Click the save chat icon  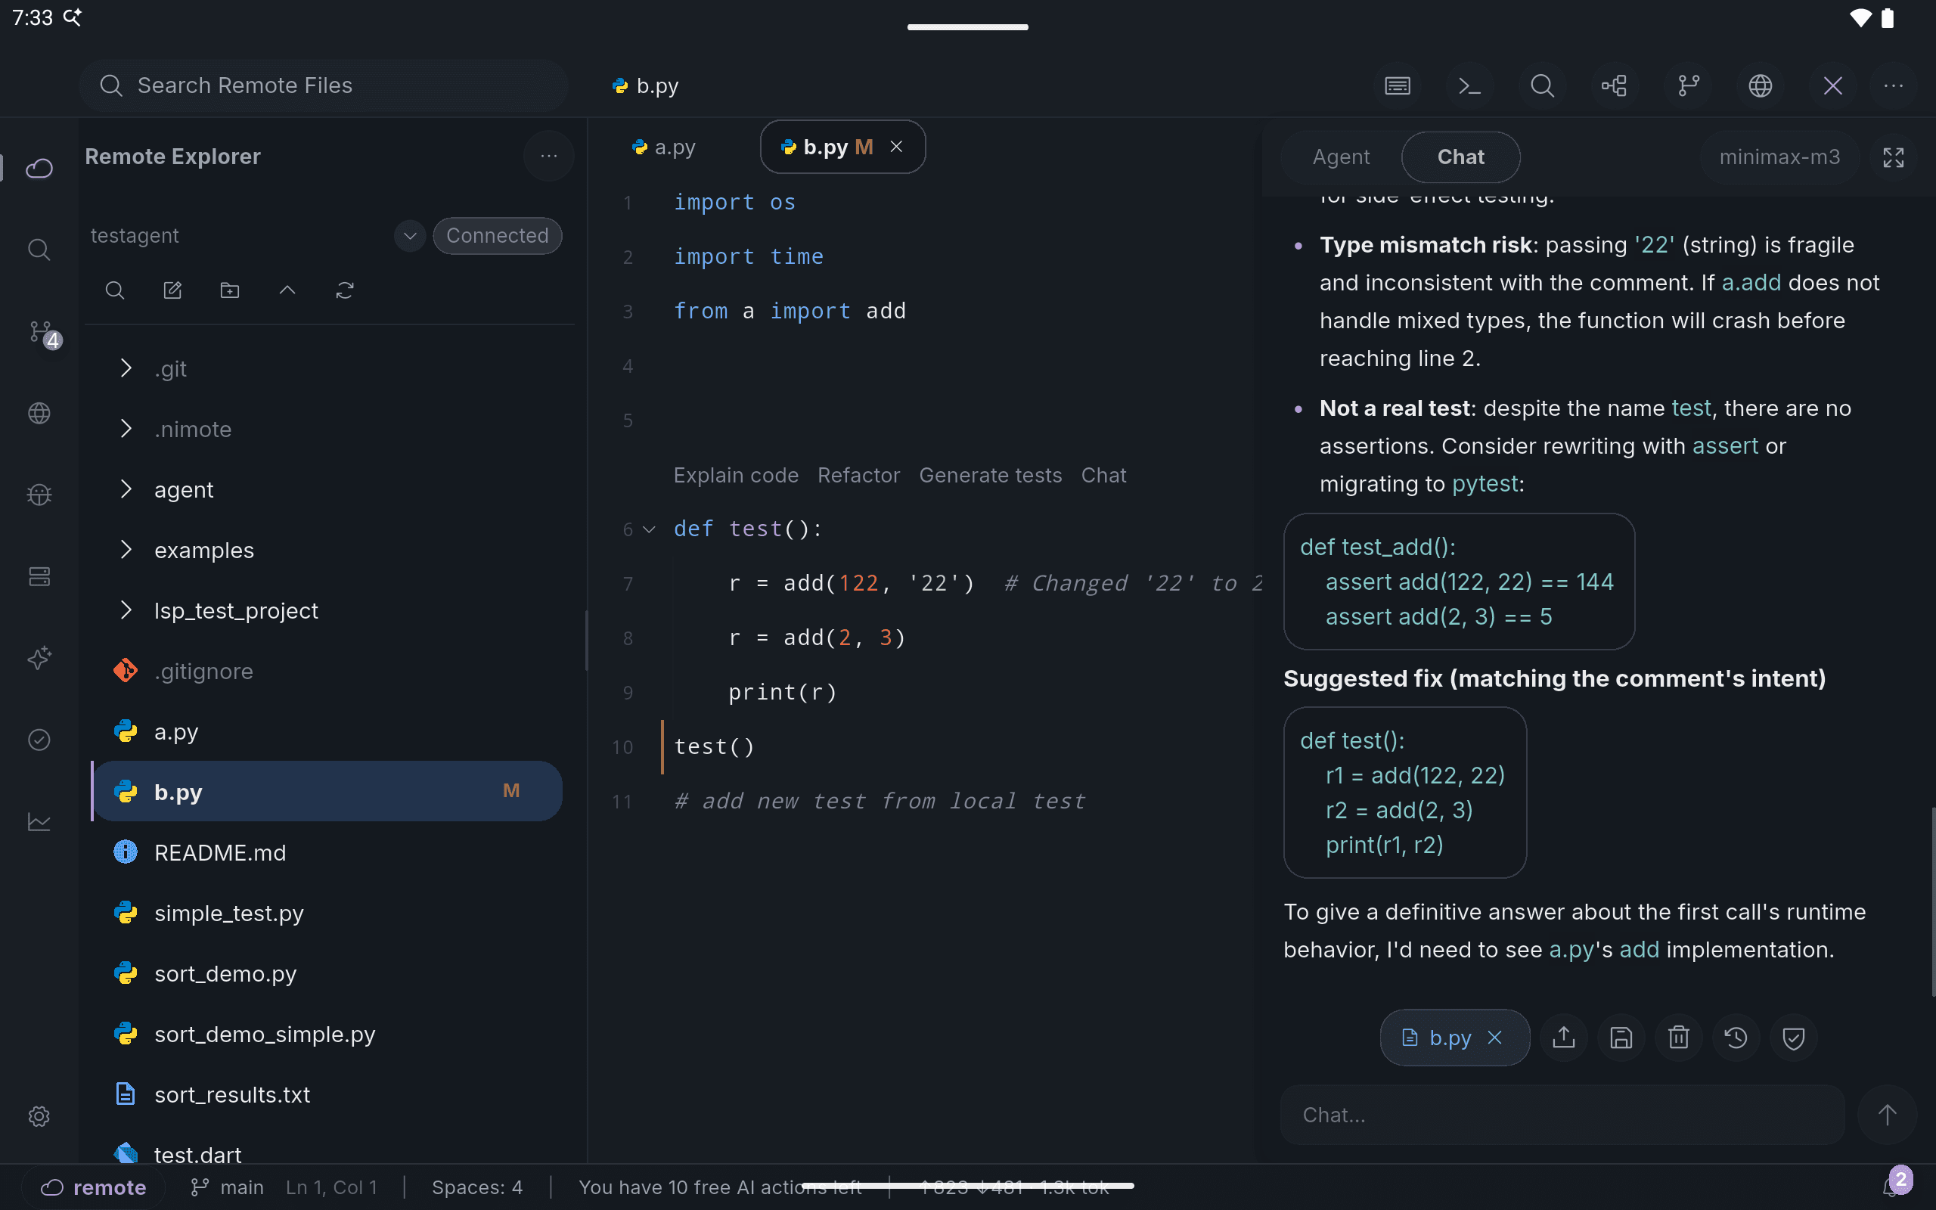click(1621, 1038)
